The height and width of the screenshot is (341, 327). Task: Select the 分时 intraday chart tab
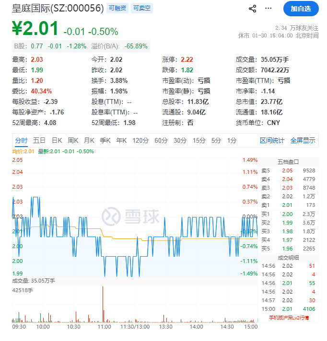click(21, 140)
